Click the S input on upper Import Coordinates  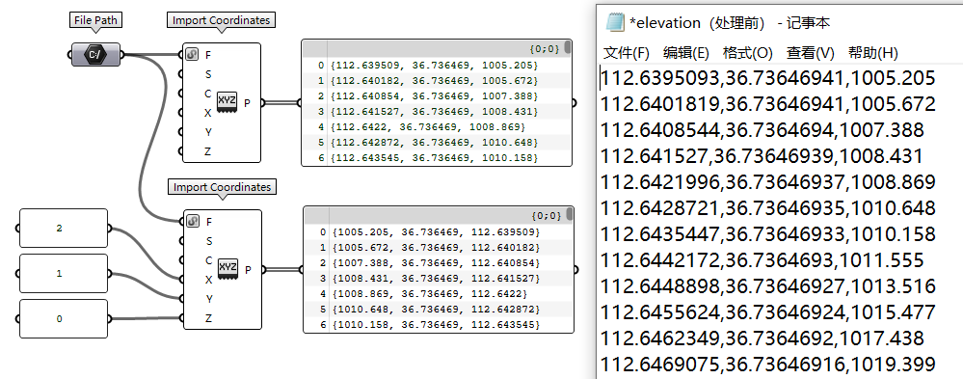tap(208, 74)
